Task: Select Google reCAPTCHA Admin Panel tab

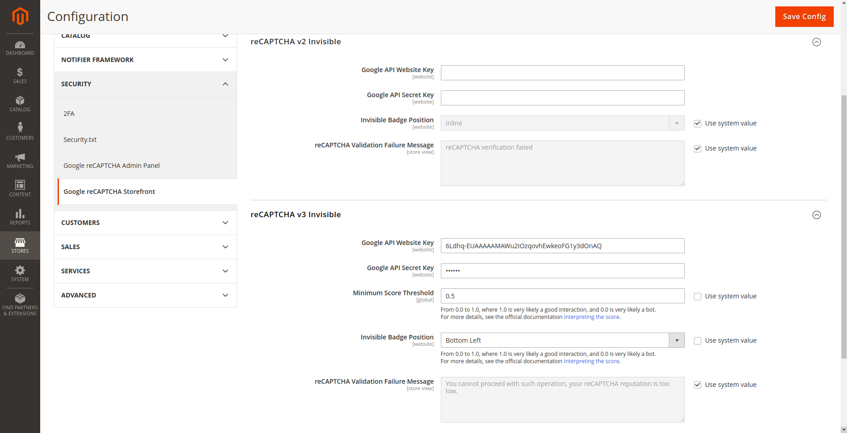Action: click(146, 166)
